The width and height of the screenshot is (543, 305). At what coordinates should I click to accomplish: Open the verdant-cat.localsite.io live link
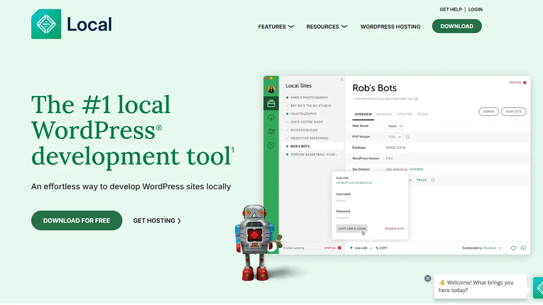[x=354, y=183]
